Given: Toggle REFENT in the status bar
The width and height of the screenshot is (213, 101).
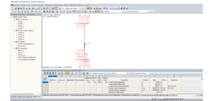Looking at the screenshot, I should click(173, 100).
